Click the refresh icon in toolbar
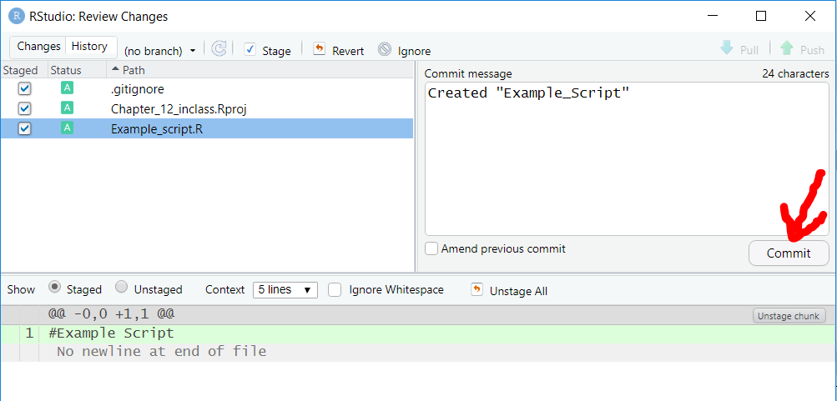The height and width of the screenshot is (401, 837). (x=219, y=49)
